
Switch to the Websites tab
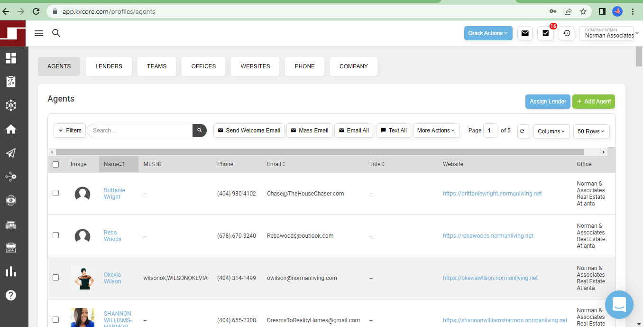[x=255, y=66]
